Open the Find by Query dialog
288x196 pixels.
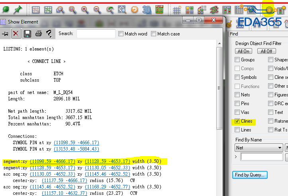(x=250, y=175)
